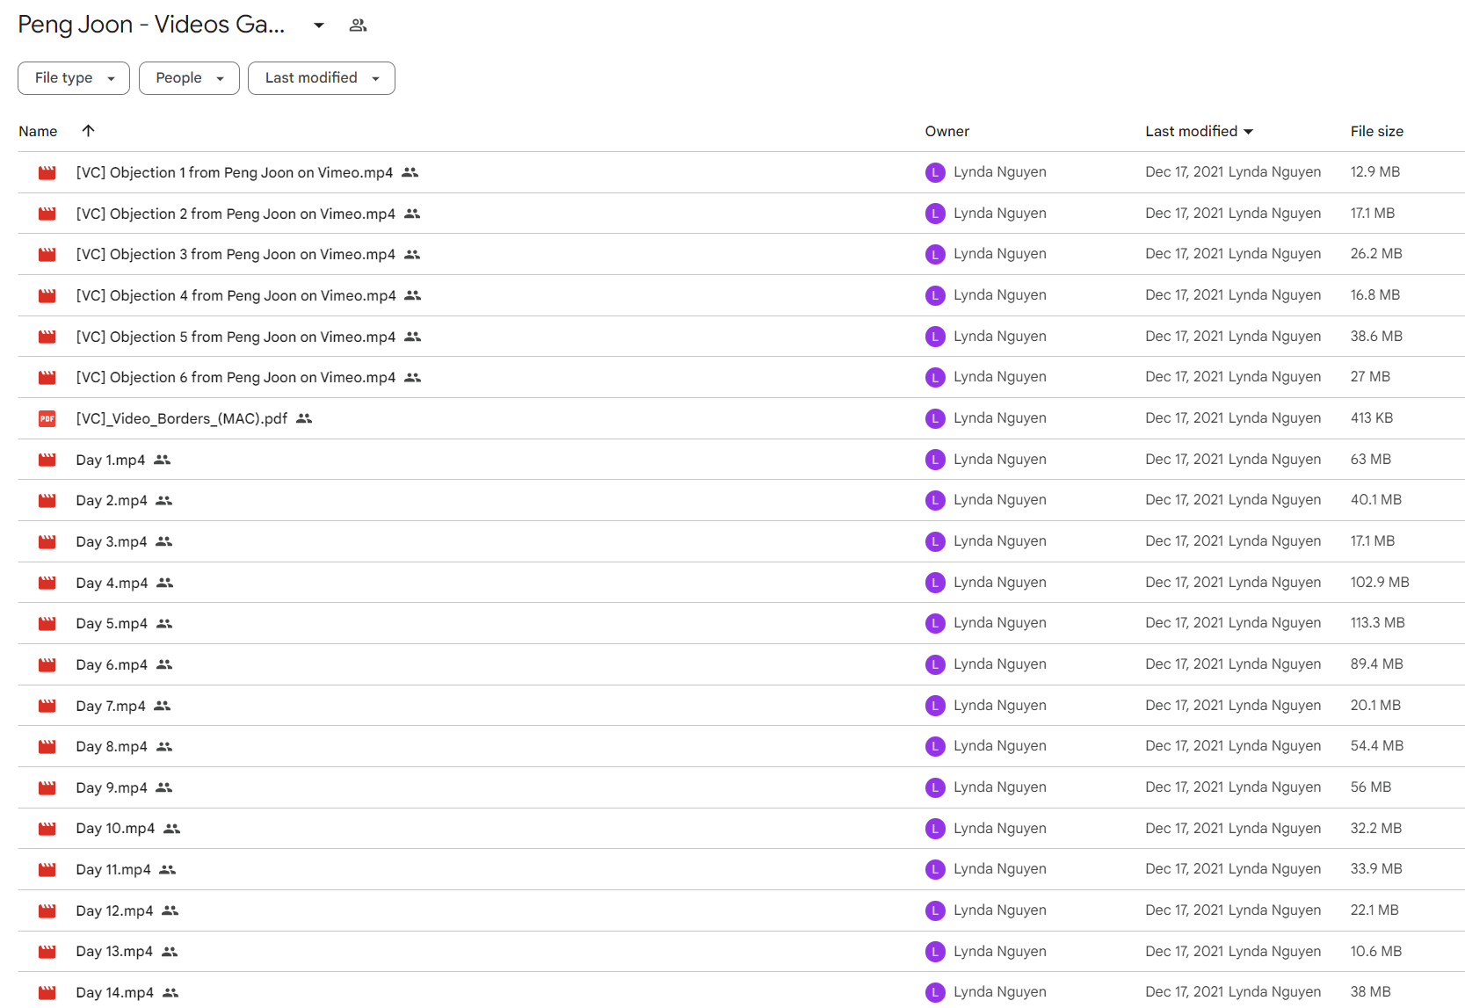Sort by Name column header
Viewport: 1465px width, 1008px height.
(x=38, y=131)
